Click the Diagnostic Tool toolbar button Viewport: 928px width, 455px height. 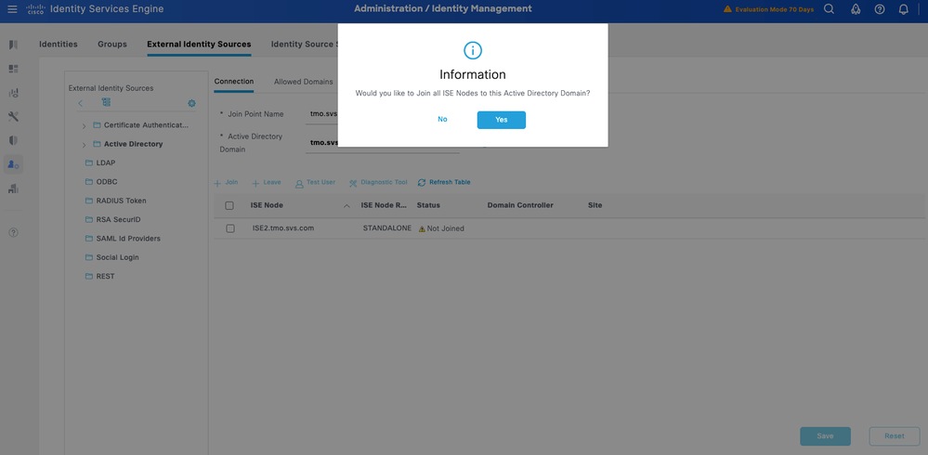(378, 182)
